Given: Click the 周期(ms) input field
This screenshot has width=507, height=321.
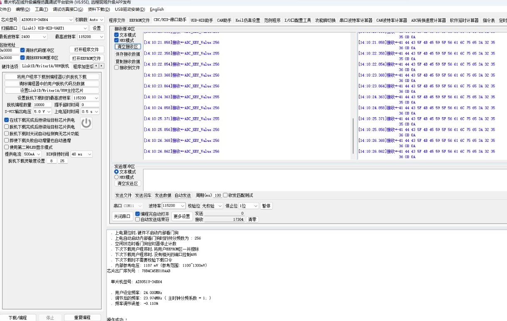Looking at the screenshot, I should [x=218, y=195].
